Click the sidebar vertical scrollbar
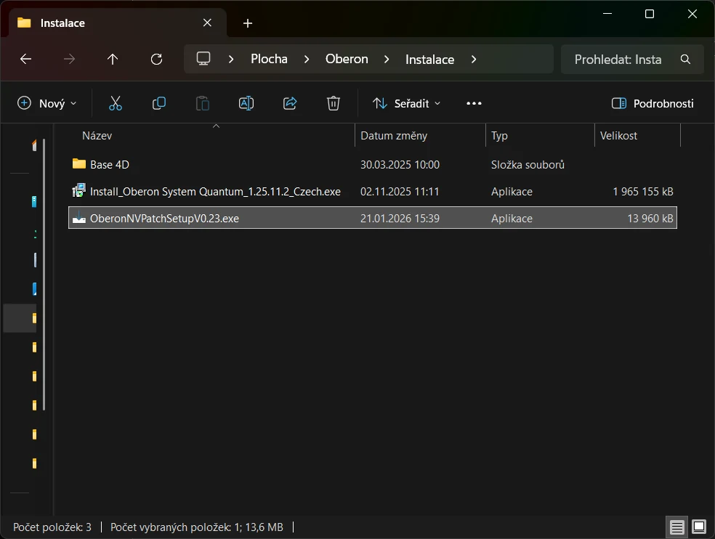 [44, 275]
